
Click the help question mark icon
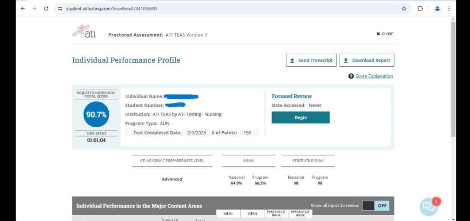pos(351,76)
